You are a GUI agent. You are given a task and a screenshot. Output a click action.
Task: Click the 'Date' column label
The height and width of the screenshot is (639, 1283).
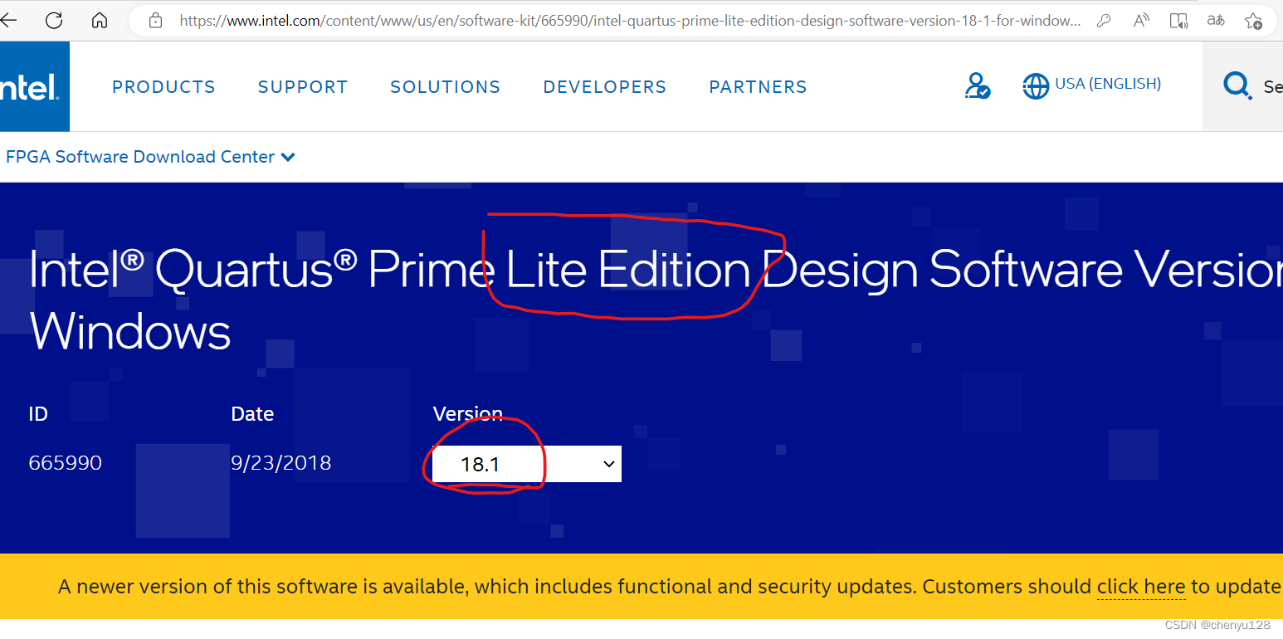tap(252, 414)
